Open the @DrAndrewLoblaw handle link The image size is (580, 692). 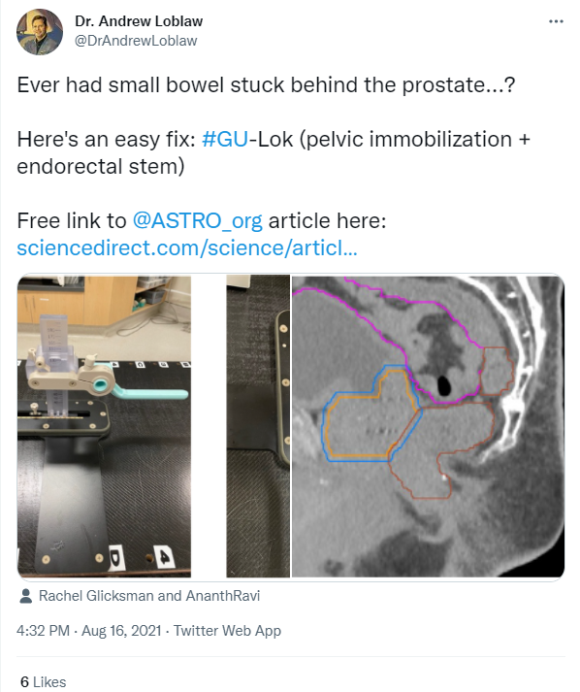point(136,41)
